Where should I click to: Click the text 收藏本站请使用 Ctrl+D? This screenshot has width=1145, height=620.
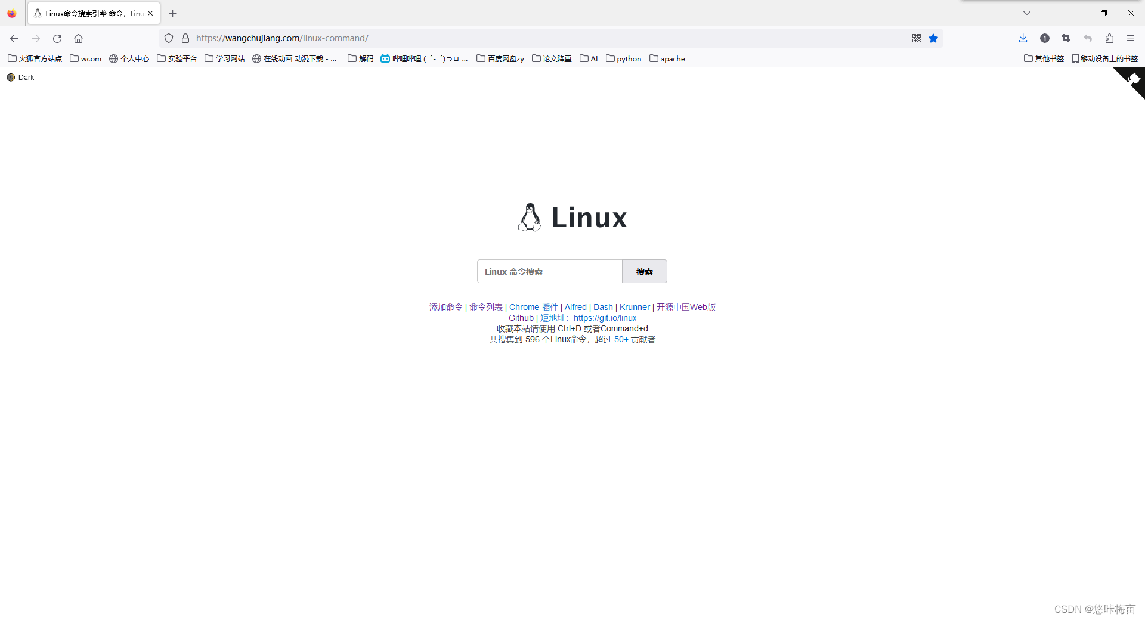(539, 328)
